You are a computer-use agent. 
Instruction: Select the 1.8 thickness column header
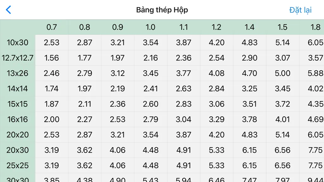point(312,27)
